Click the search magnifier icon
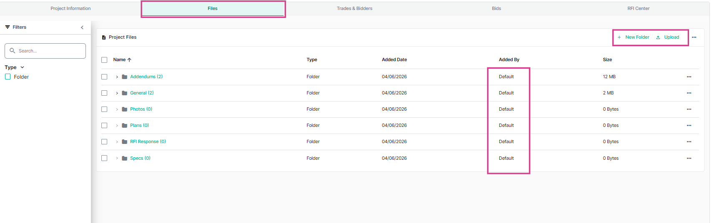The width and height of the screenshot is (712, 223). (x=13, y=51)
